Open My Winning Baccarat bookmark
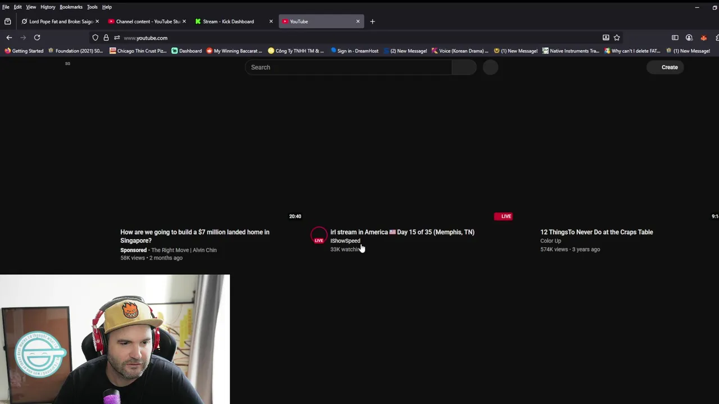 [x=234, y=51]
